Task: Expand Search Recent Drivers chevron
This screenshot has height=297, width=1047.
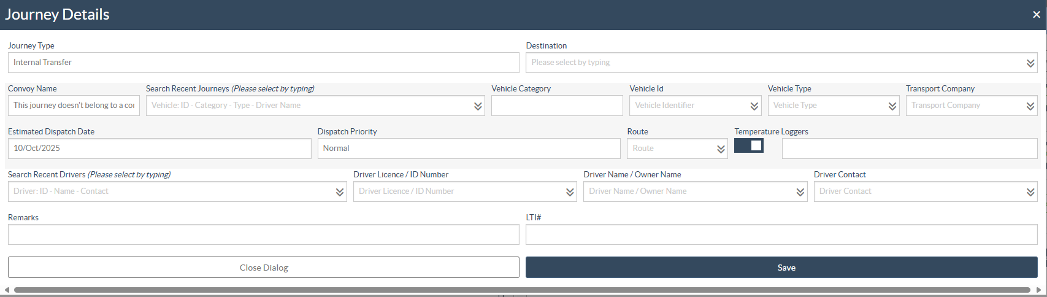Action: click(339, 192)
